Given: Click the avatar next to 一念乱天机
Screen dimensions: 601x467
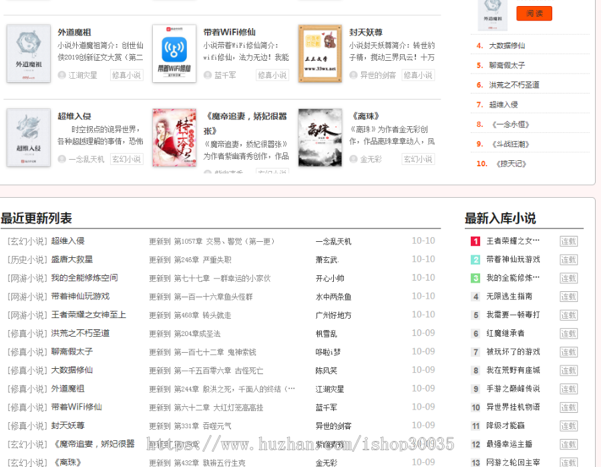Looking at the screenshot, I should [x=62, y=158].
